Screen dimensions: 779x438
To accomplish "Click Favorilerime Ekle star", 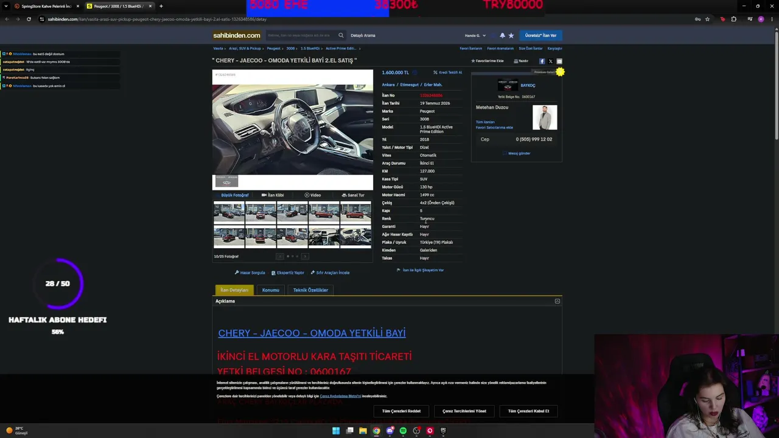I will [487, 61].
